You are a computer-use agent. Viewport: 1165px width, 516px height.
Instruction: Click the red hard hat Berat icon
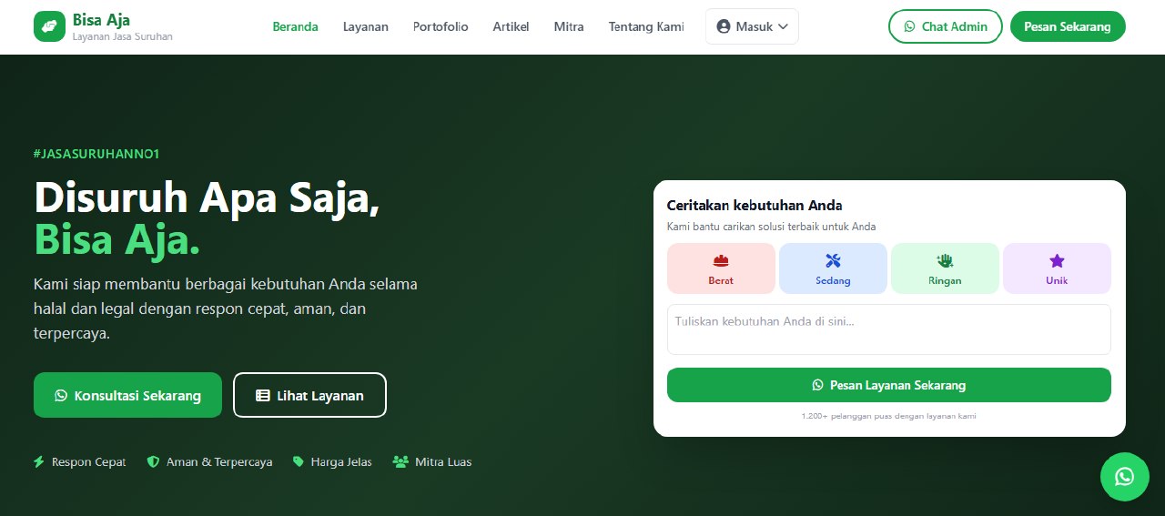pyautogui.click(x=721, y=260)
